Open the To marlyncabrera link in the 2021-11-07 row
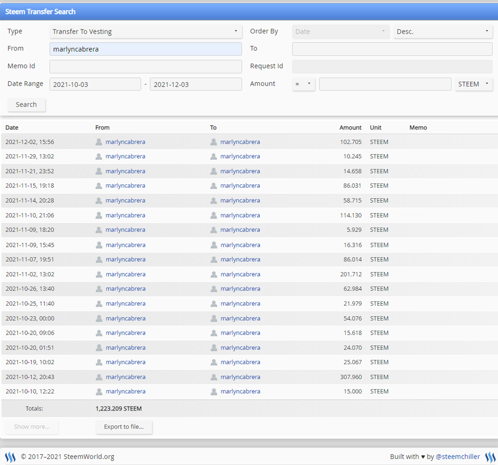The width and height of the screenshot is (498, 465). [240, 260]
